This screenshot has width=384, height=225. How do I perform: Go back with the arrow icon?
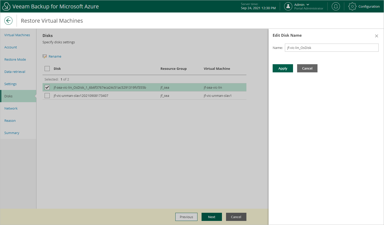pos(8,21)
